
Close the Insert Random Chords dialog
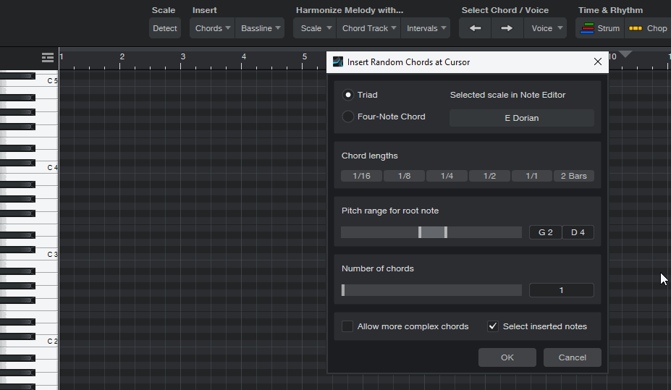click(598, 62)
